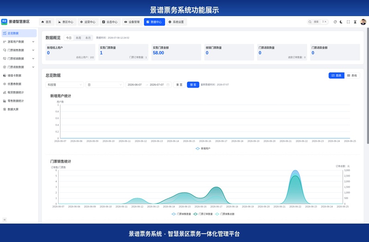Click the fullscreen icon in top bar
369x242 pixels.
coord(348,22)
